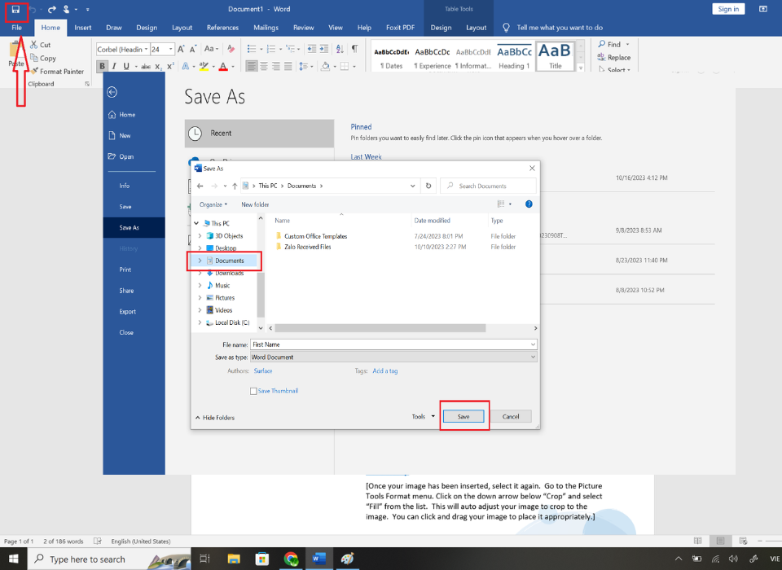Select the text highlight color tool
Screen dimensions: 782x570
point(204,66)
